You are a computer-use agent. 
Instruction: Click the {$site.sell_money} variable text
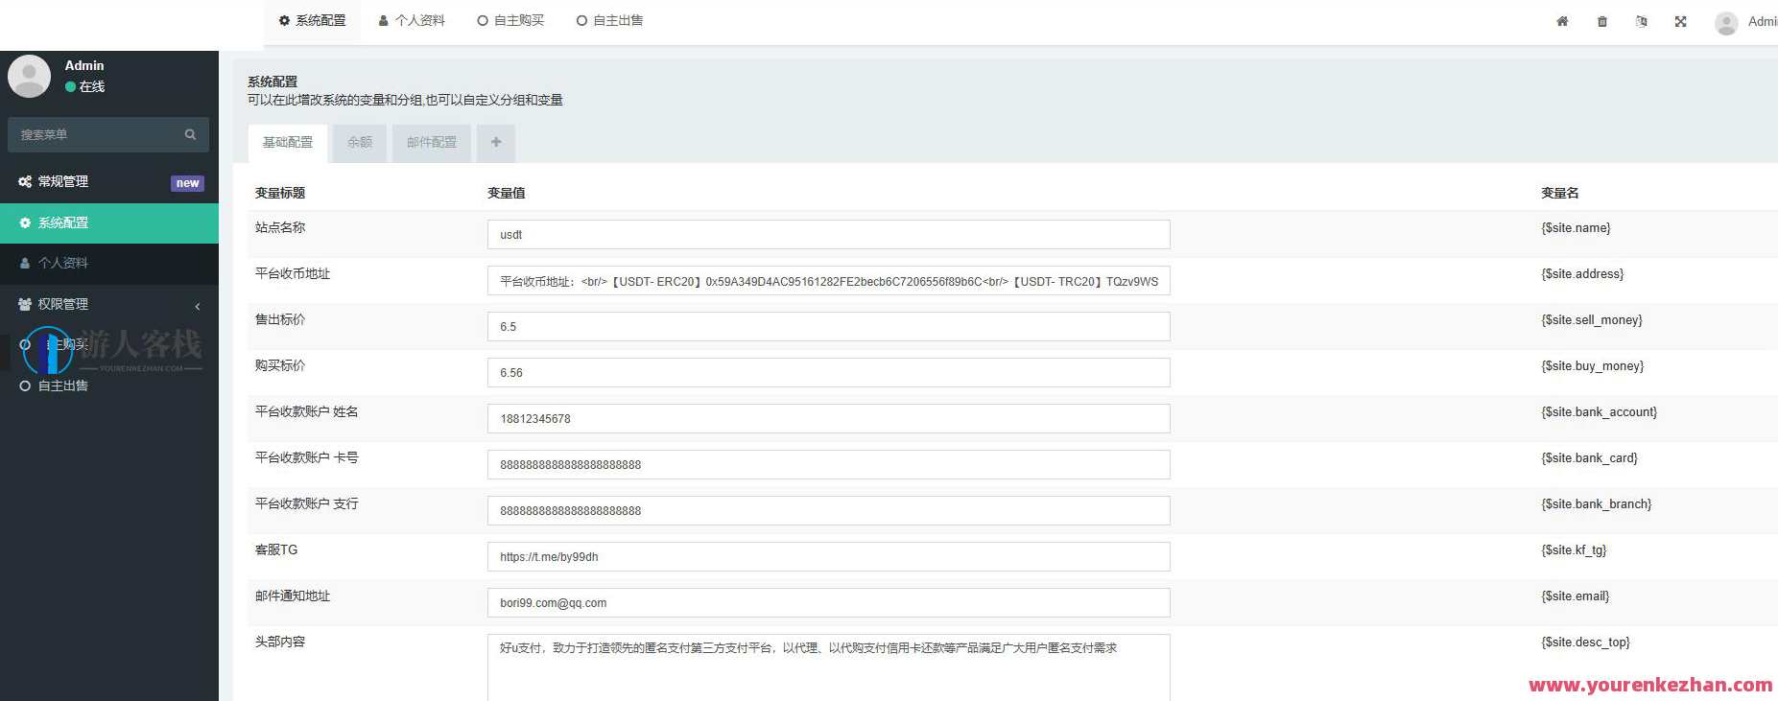coord(1592,320)
